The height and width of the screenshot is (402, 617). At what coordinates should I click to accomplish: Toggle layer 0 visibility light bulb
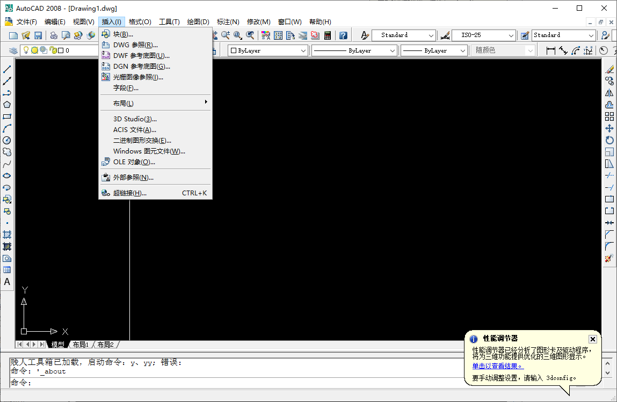click(26, 50)
